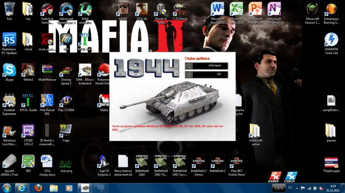Screen dimensions: 345x193
Task: Launch Play UT2004 shortcut
Action: (x=66, y=101)
